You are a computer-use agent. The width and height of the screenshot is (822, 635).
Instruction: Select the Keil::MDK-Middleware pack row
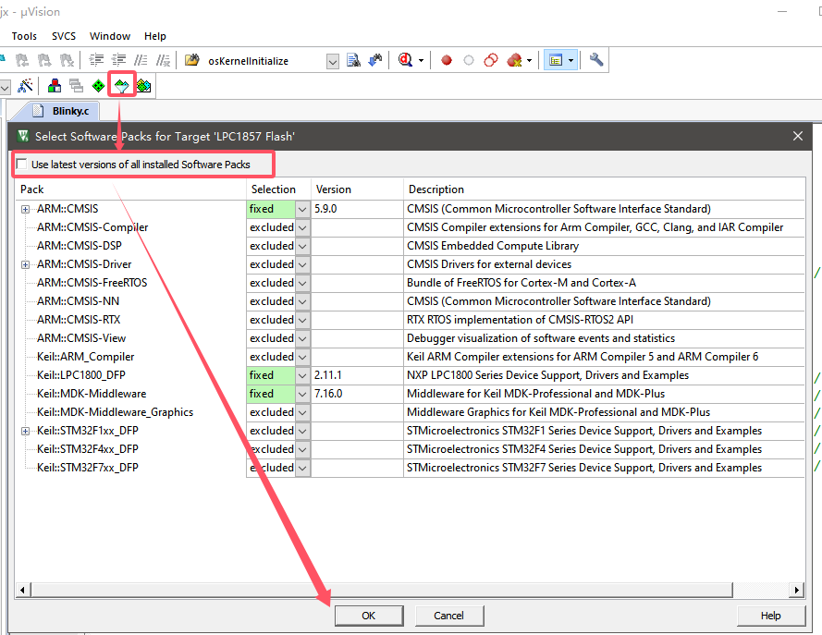[x=92, y=394]
